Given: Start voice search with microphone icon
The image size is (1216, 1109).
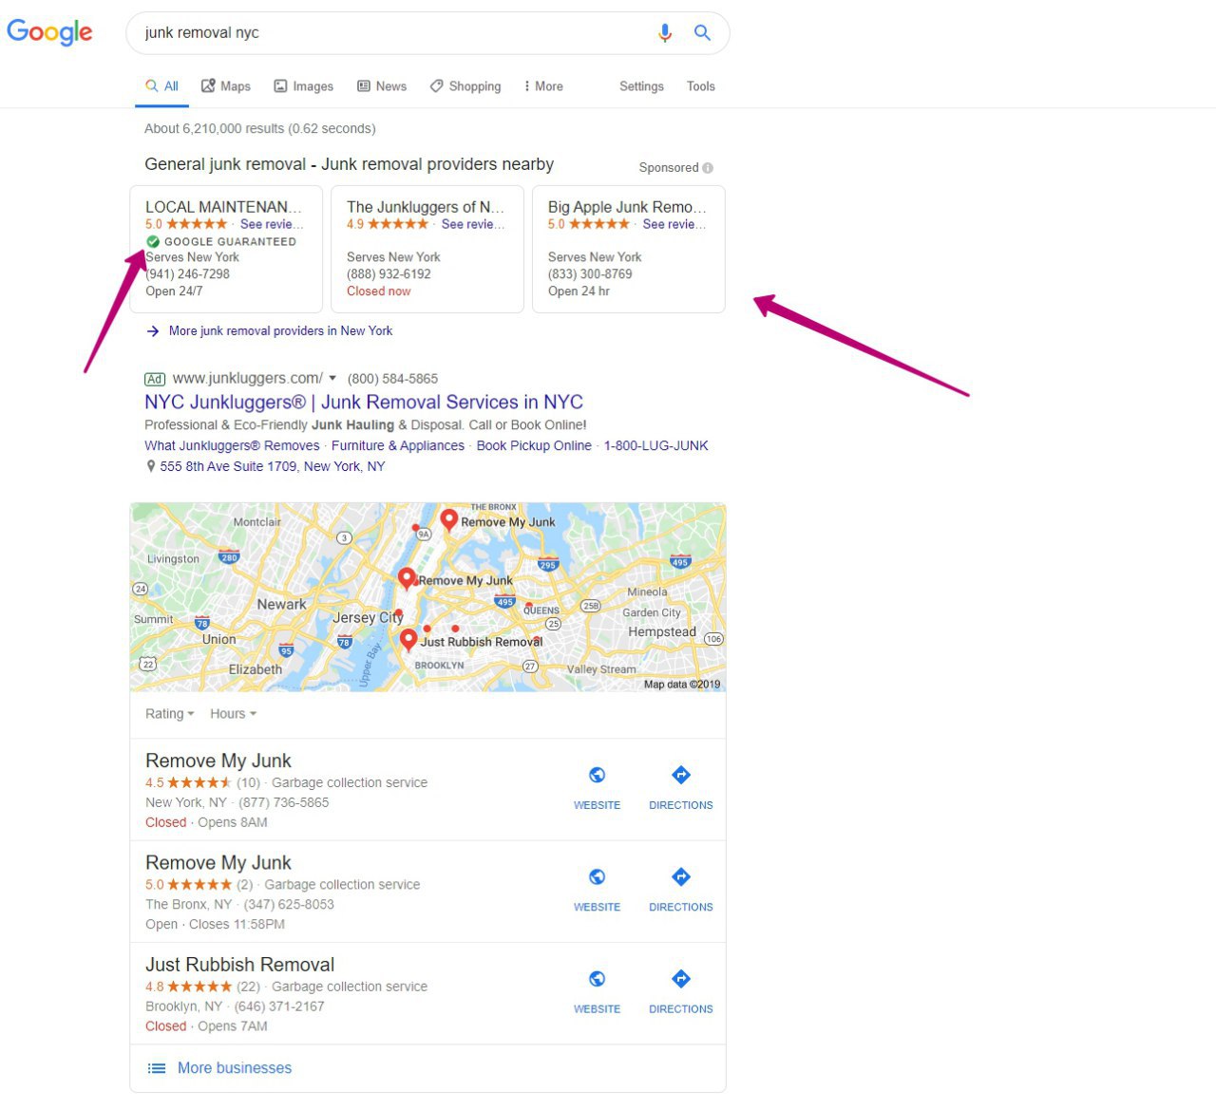Looking at the screenshot, I should [x=665, y=33].
